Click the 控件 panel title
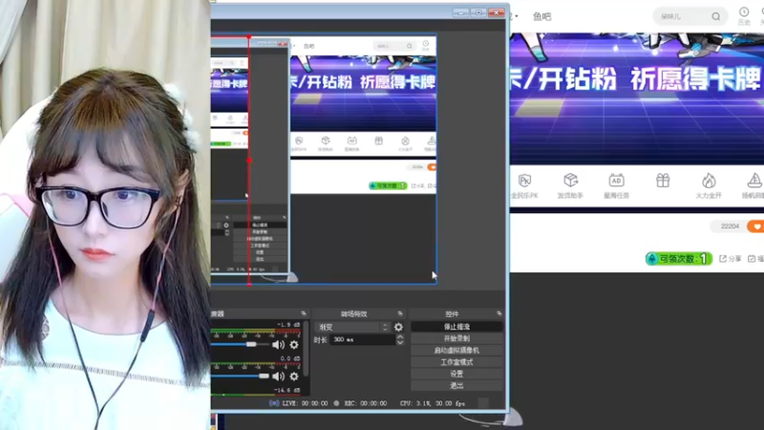 [x=452, y=314]
